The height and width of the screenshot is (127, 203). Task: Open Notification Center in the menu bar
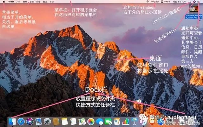coord(199,2)
